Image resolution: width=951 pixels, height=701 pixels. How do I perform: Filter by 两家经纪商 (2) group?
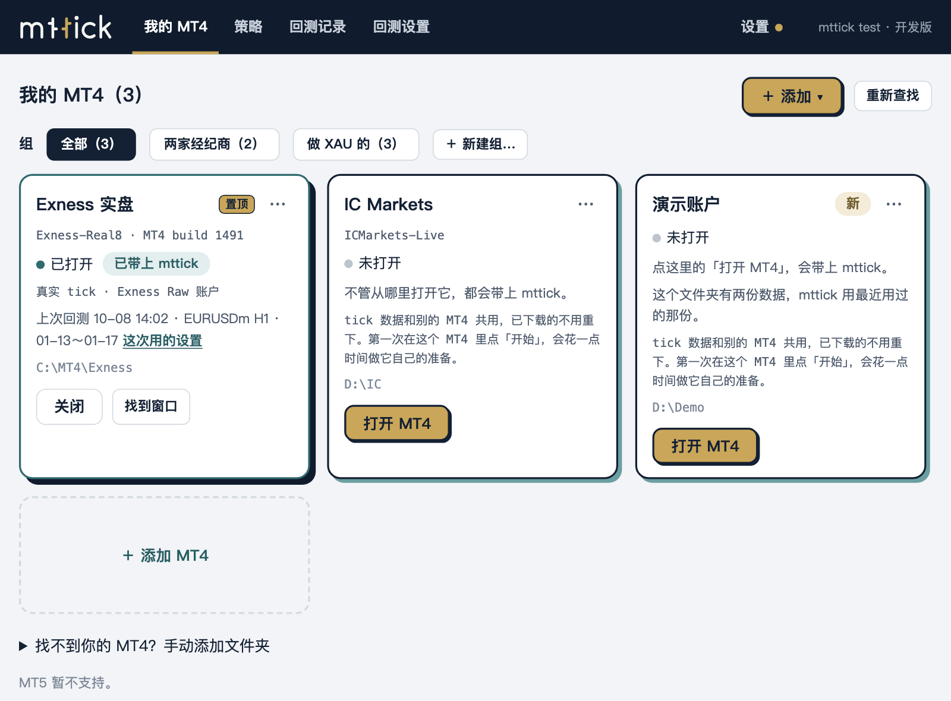coord(214,144)
